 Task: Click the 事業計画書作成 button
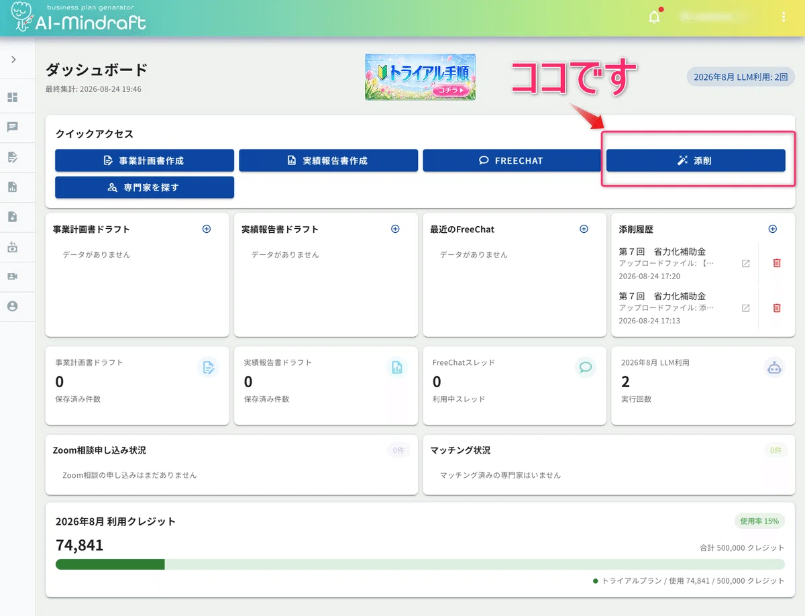tap(144, 160)
